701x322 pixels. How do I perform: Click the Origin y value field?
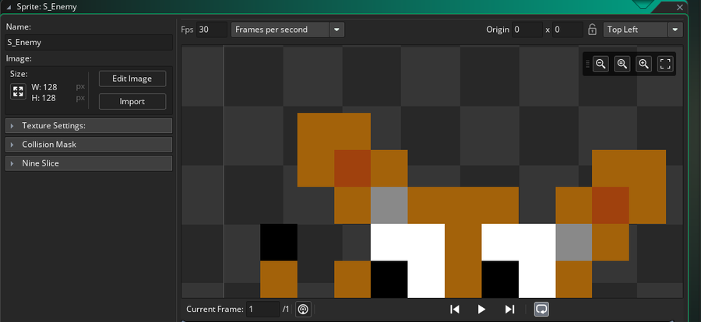pos(568,30)
